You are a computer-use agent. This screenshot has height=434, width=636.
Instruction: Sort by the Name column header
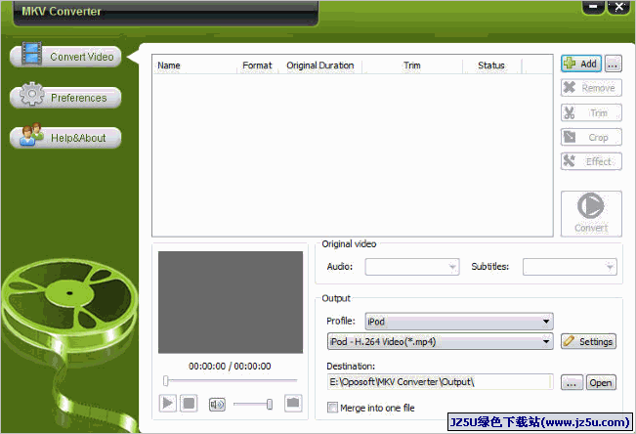click(194, 65)
